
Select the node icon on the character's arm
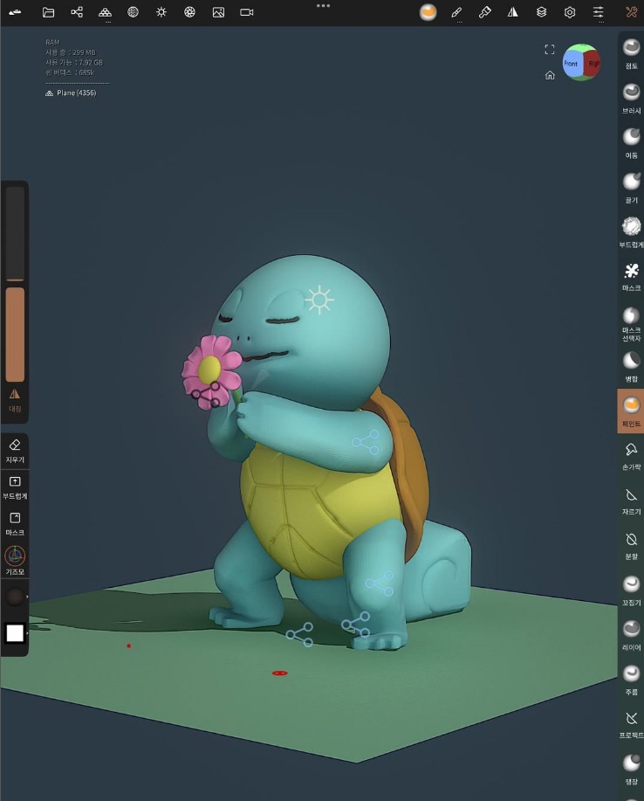coord(366,442)
